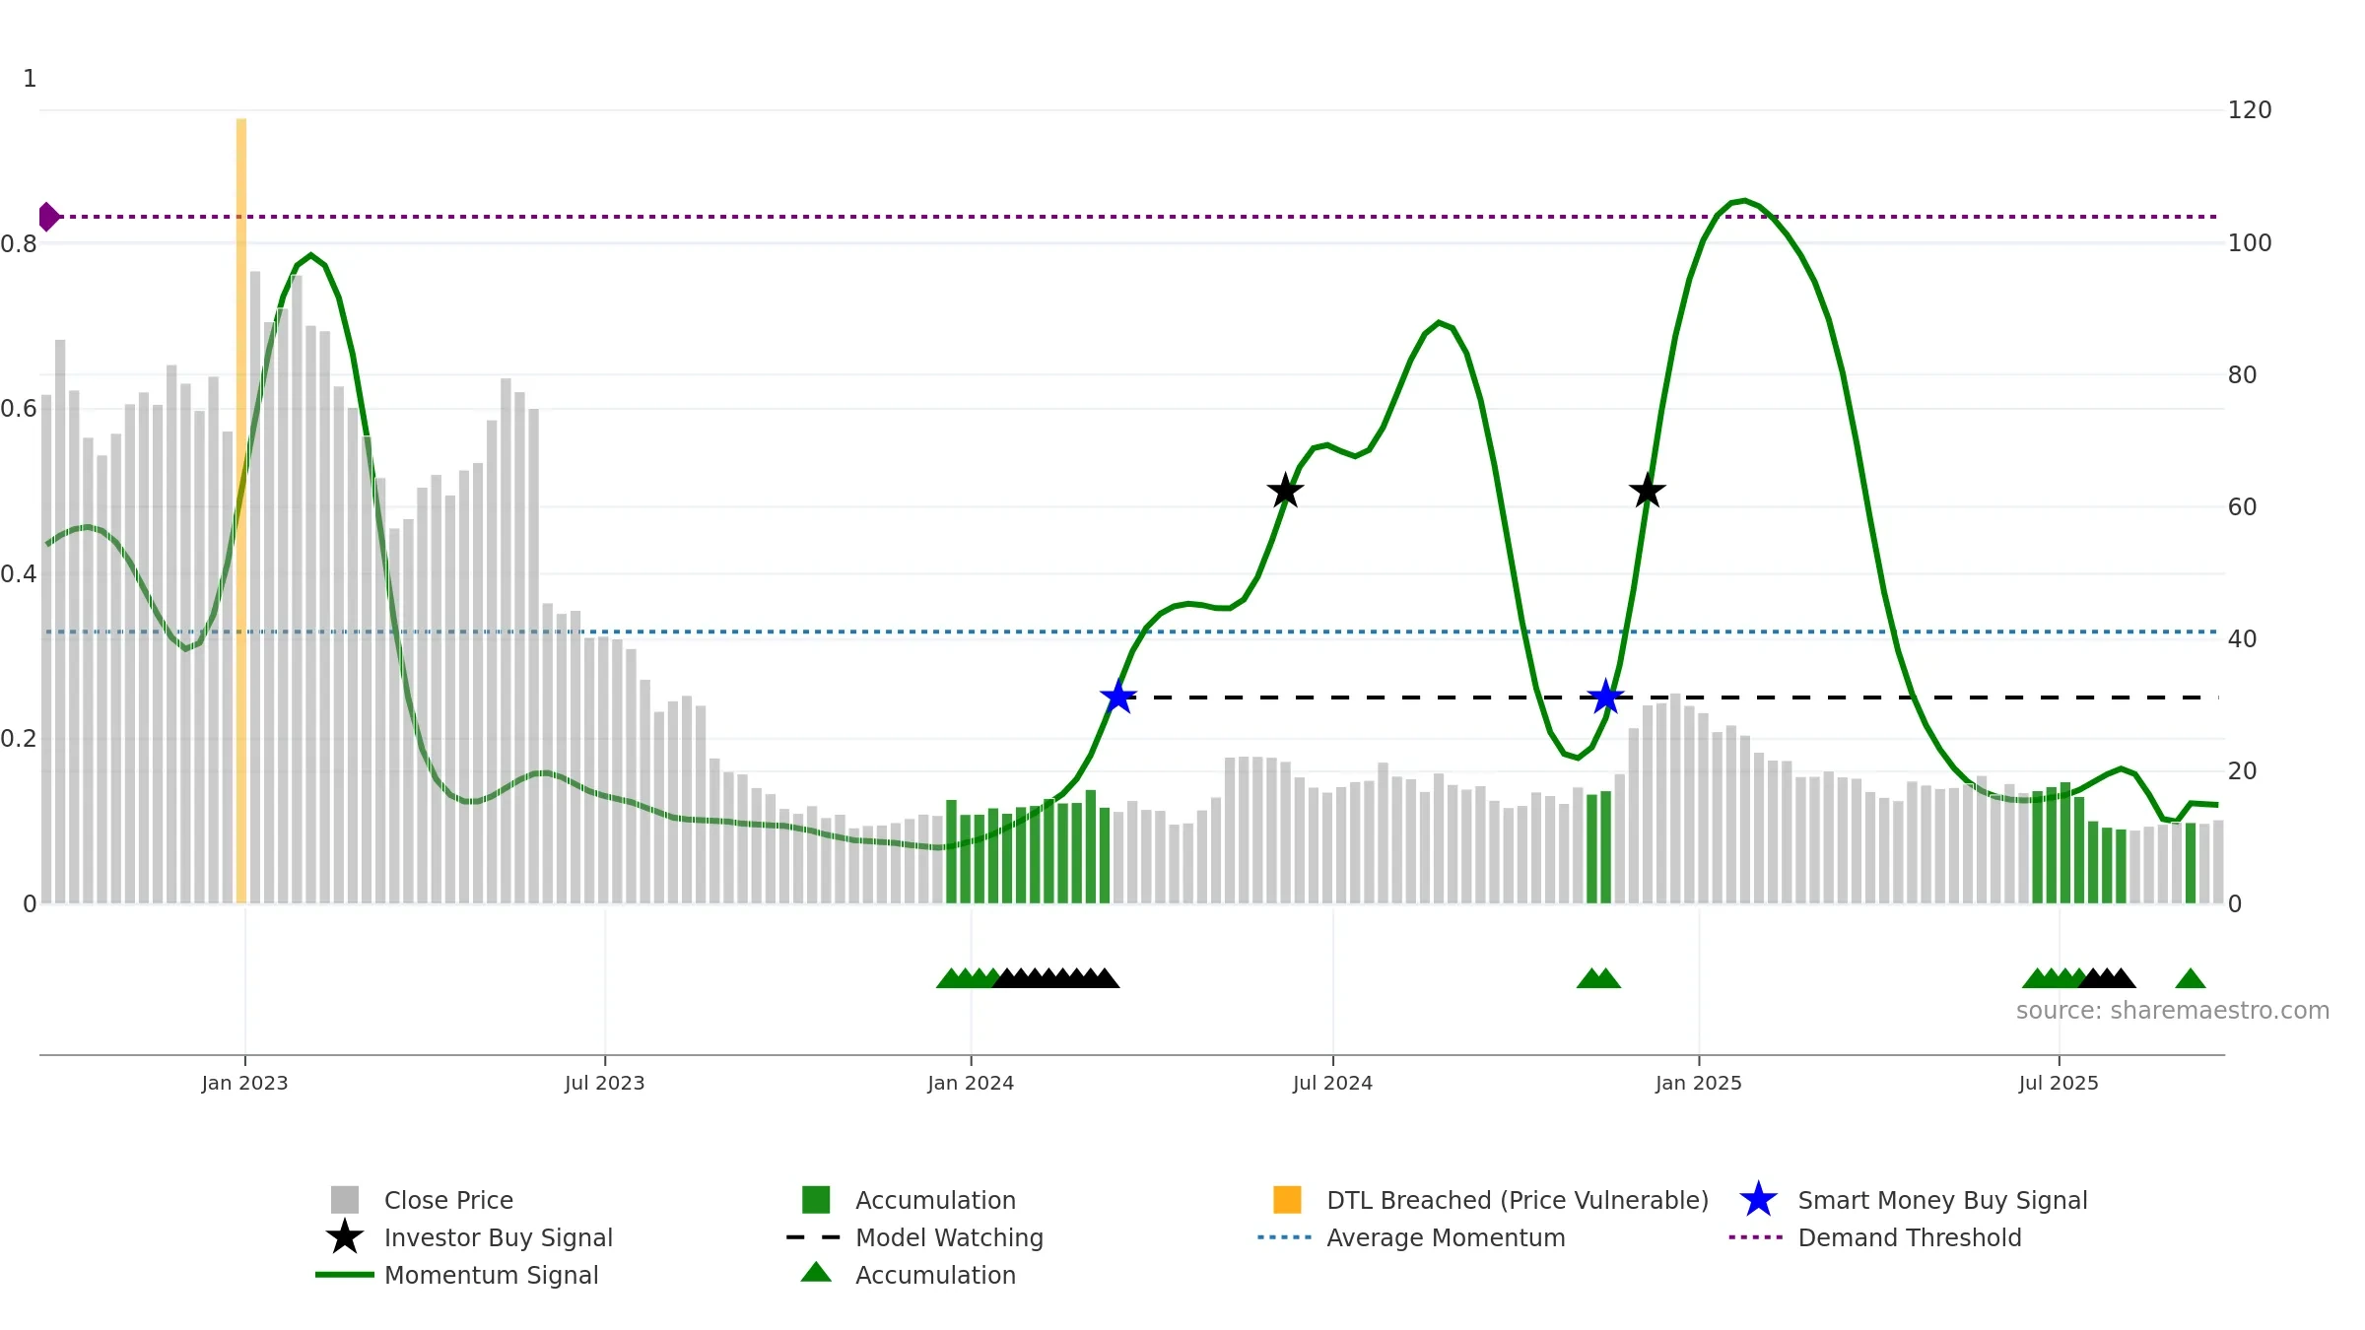Click the Jan 2024 axis label
2365x1330 pixels.
[x=971, y=1084]
